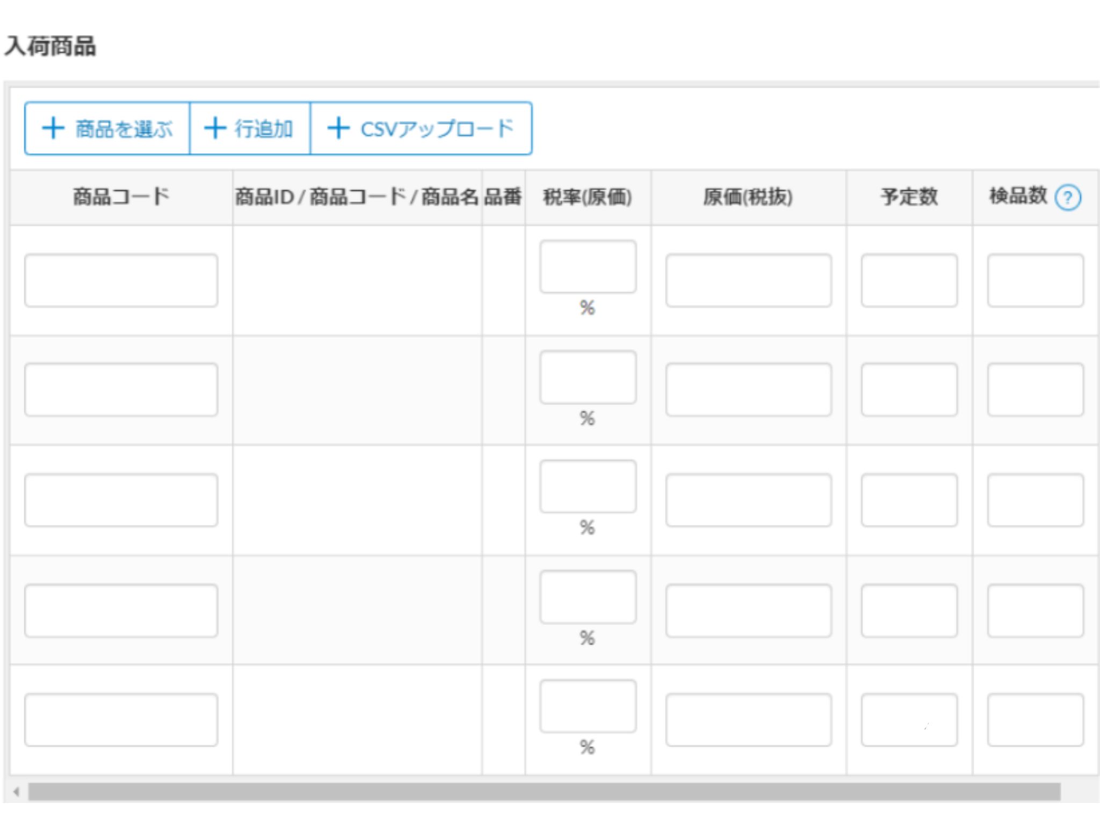
Task: Focus second row 検品数 input
Action: coord(1036,390)
